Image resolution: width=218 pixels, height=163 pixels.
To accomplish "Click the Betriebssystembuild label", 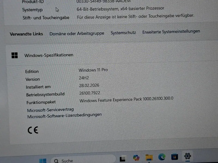I will click(x=45, y=95).
